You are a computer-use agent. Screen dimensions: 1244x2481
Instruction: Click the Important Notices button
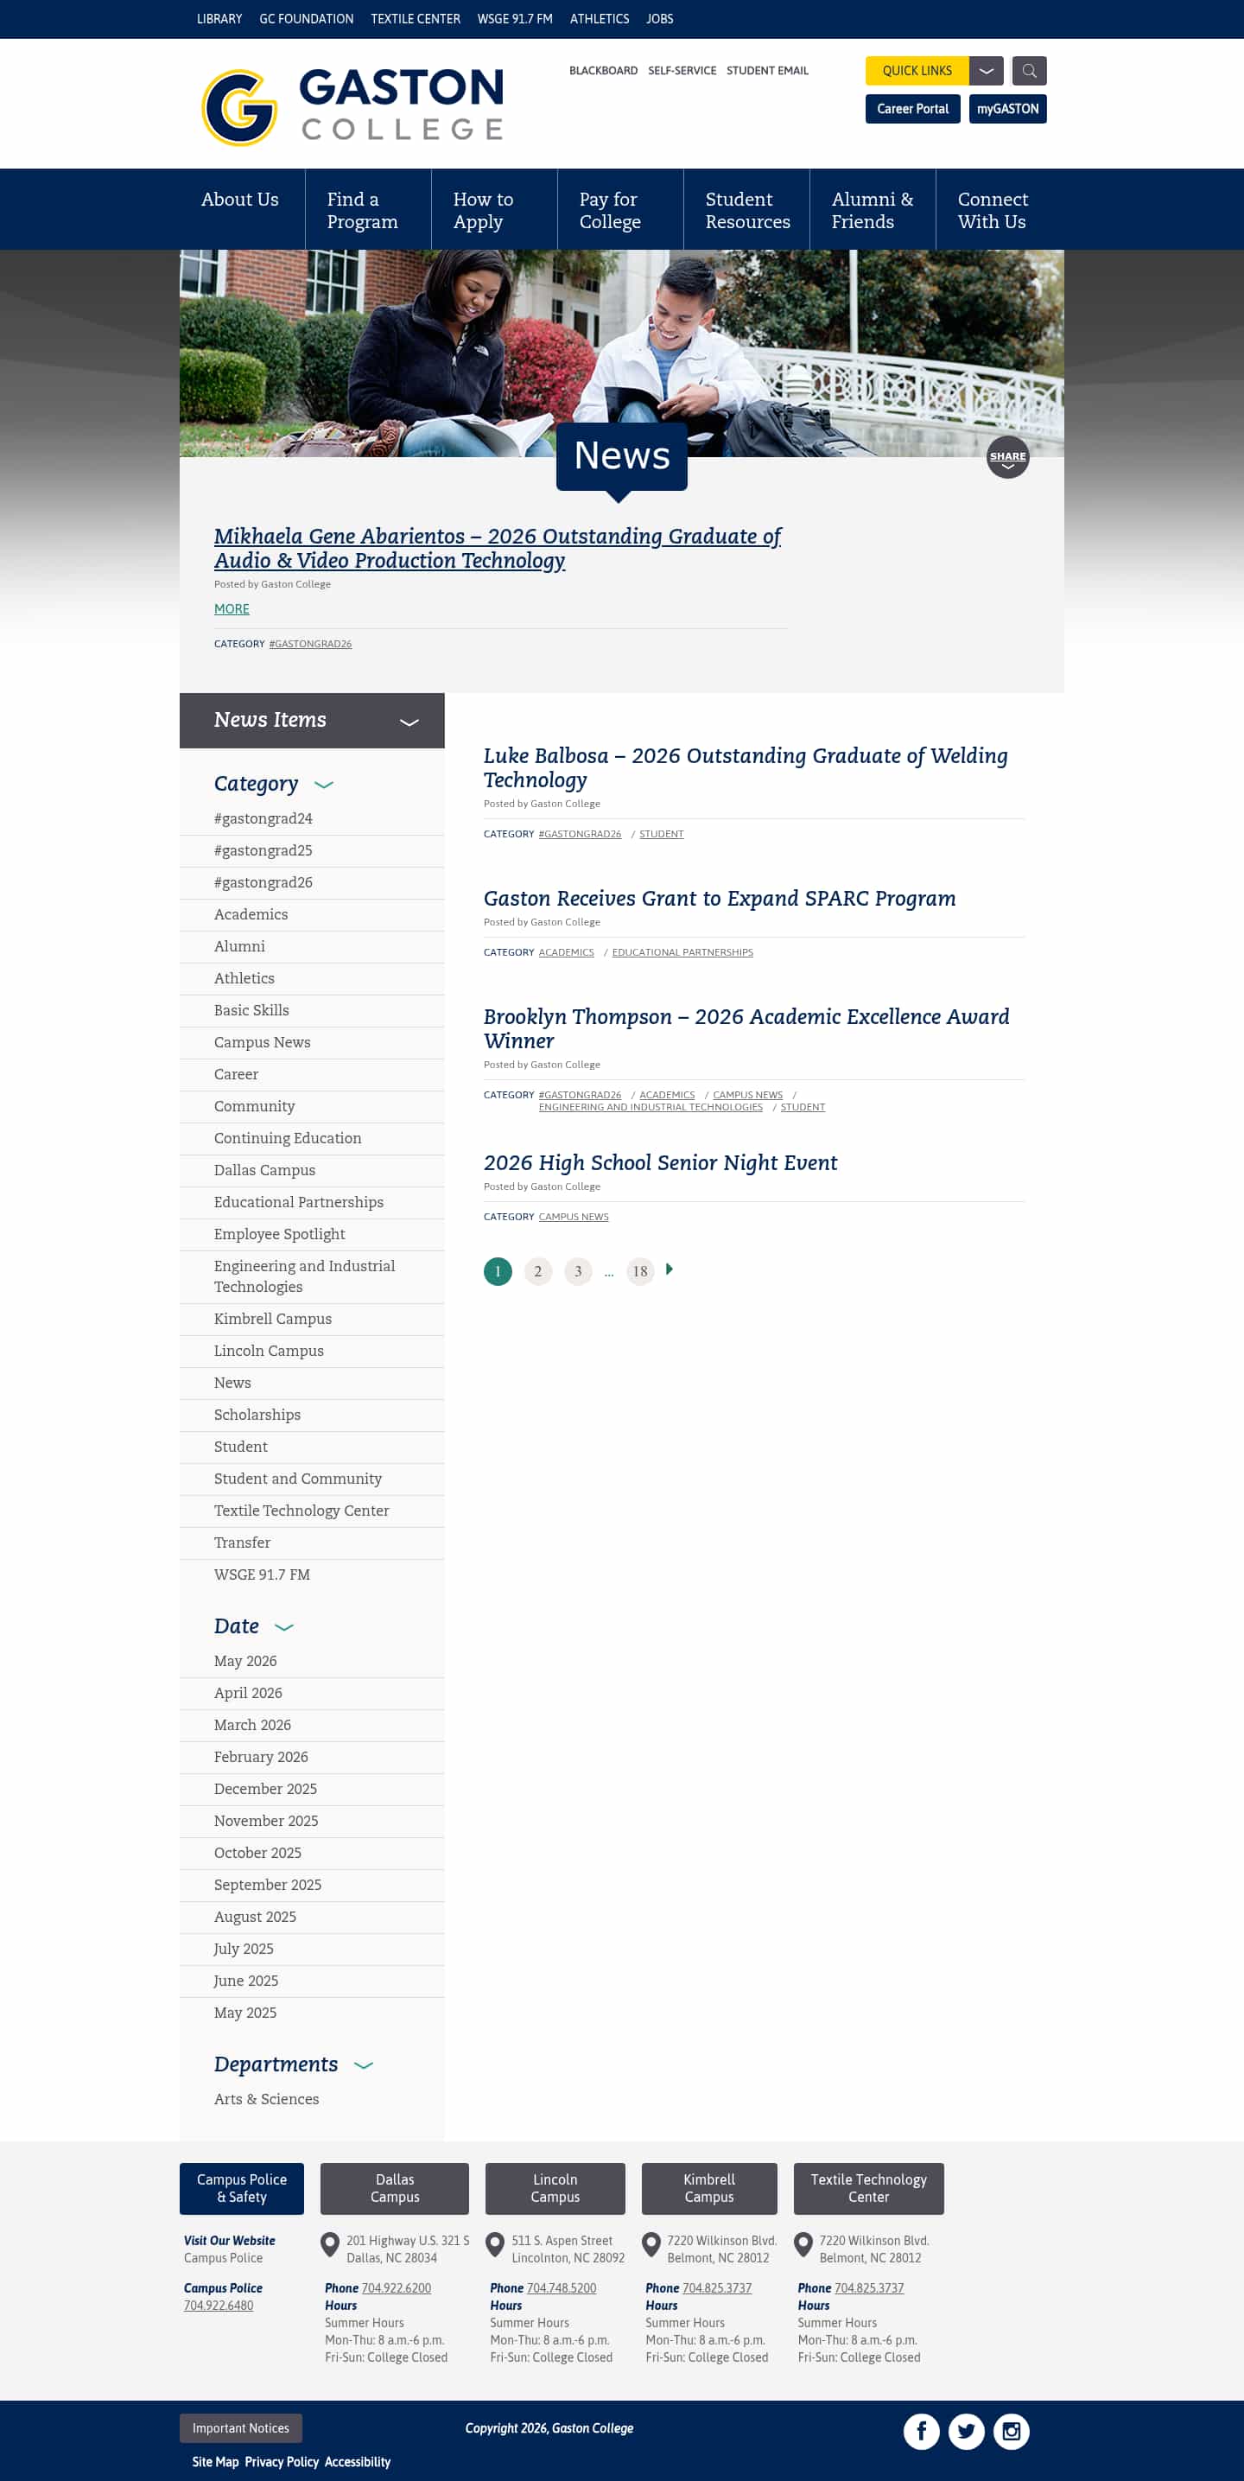point(241,2428)
